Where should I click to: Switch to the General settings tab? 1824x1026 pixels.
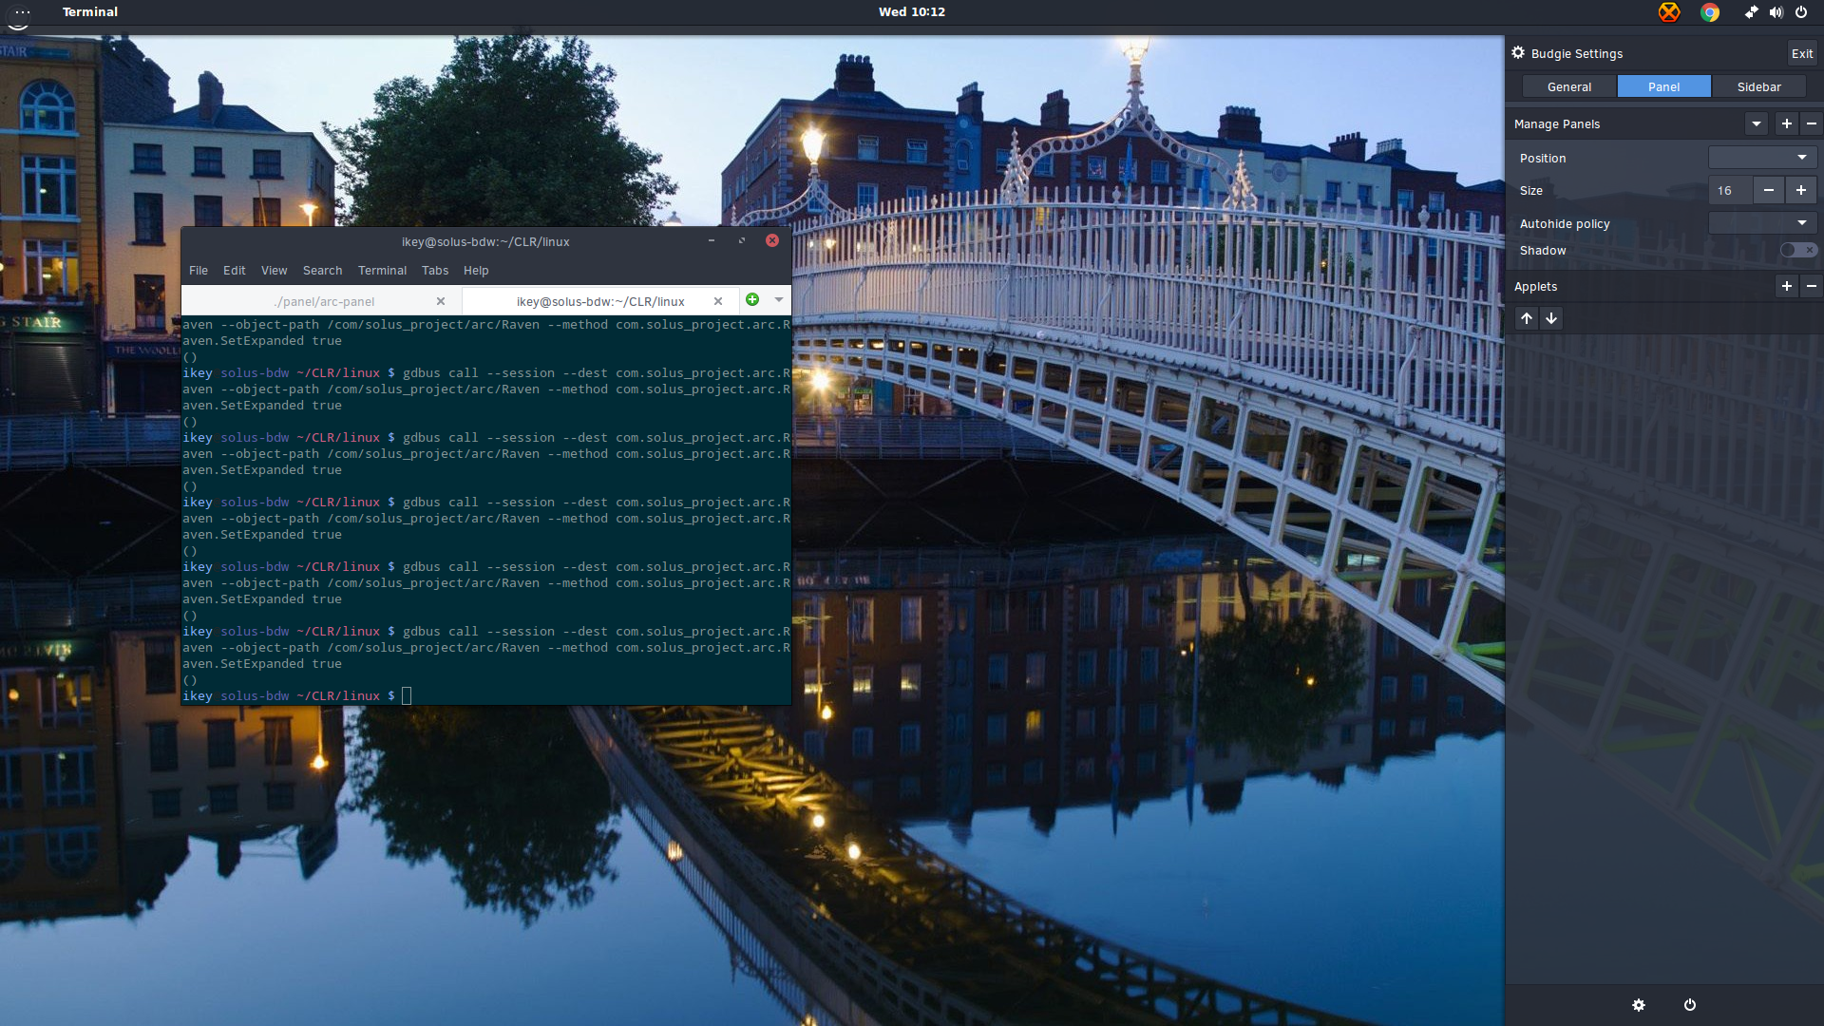click(1568, 86)
